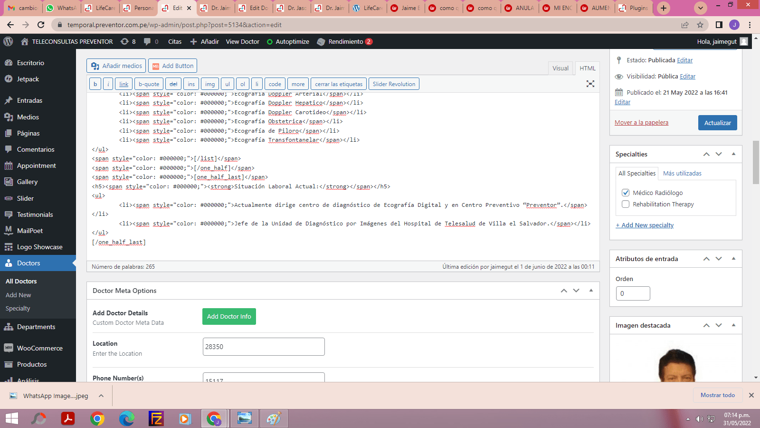Click Mostrar todo downloads button

[x=717, y=395]
